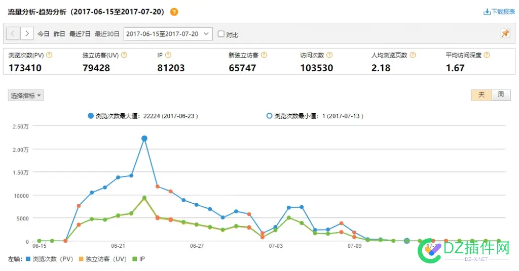Switch chart to 周 weekly view
519x271 pixels.
coord(501,95)
